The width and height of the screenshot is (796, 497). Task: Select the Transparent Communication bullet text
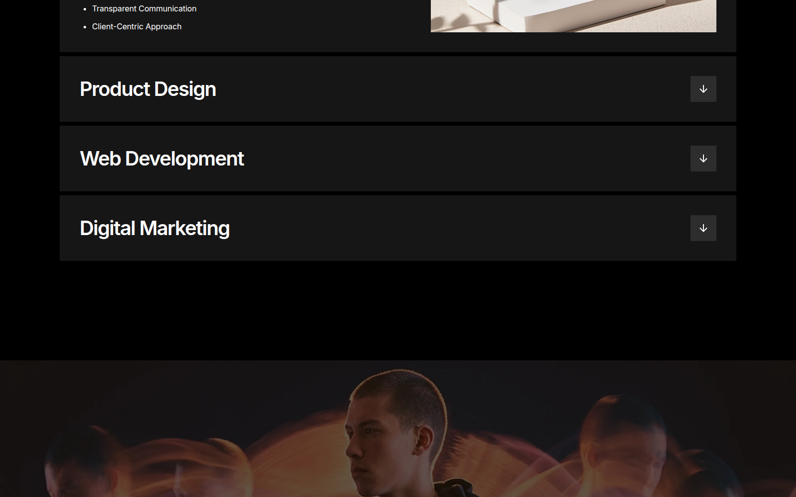click(x=144, y=8)
